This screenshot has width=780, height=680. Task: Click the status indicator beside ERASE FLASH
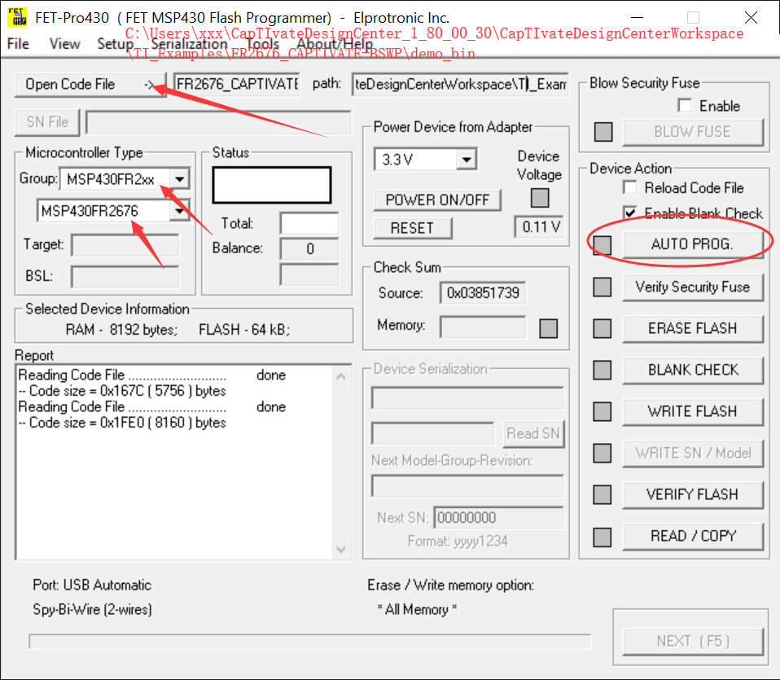[603, 329]
